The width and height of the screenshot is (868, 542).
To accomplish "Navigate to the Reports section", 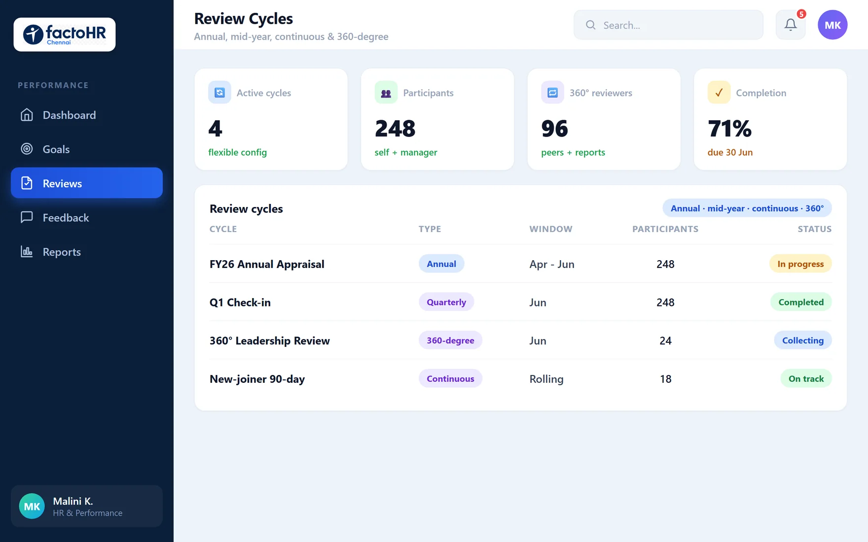I will click(x=87, y=252).
